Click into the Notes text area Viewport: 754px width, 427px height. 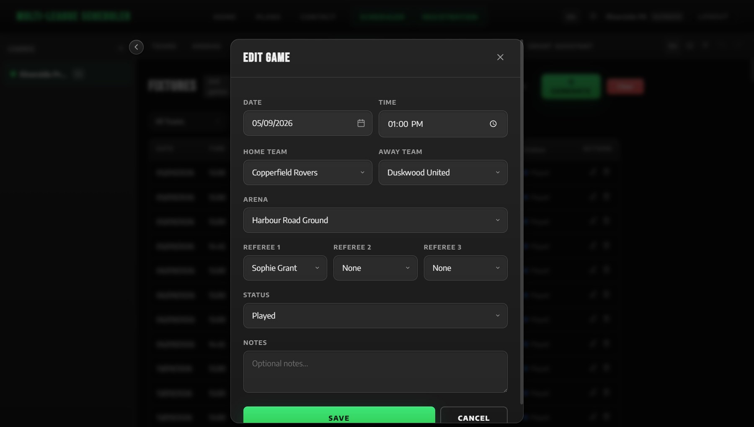click(x=375, y=372)
